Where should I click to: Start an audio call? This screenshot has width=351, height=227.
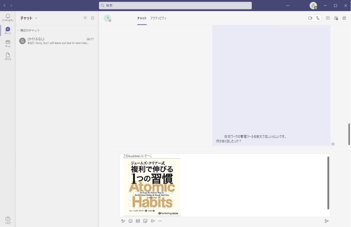(x=318, y=18)
